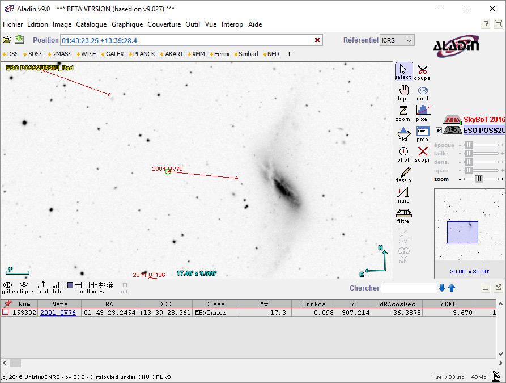Open the Edition menu
Screen dimensions: 506x383
[x=37, y=24]
